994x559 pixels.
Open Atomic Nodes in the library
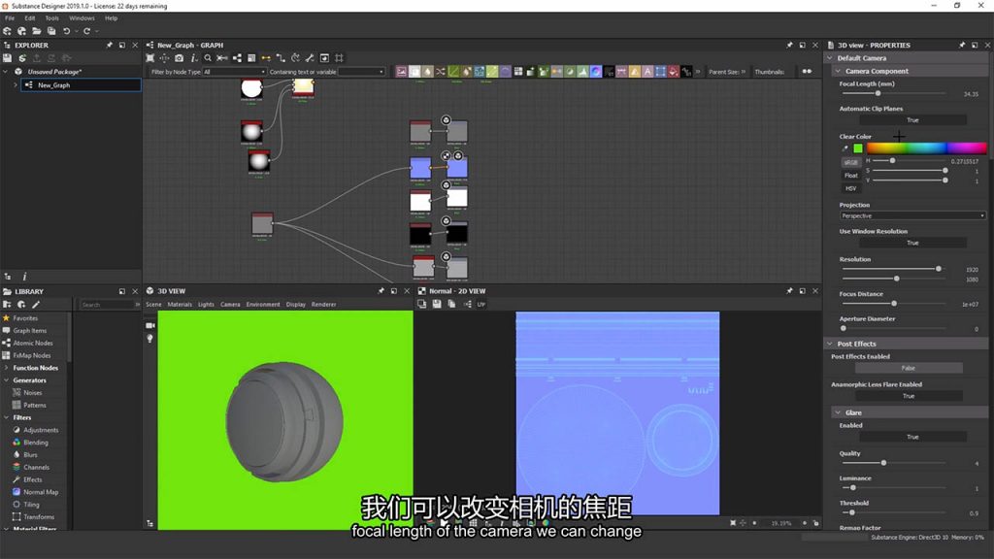33,343
